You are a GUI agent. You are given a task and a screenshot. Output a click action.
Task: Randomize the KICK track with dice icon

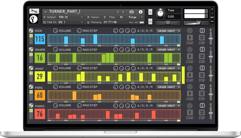31,31
